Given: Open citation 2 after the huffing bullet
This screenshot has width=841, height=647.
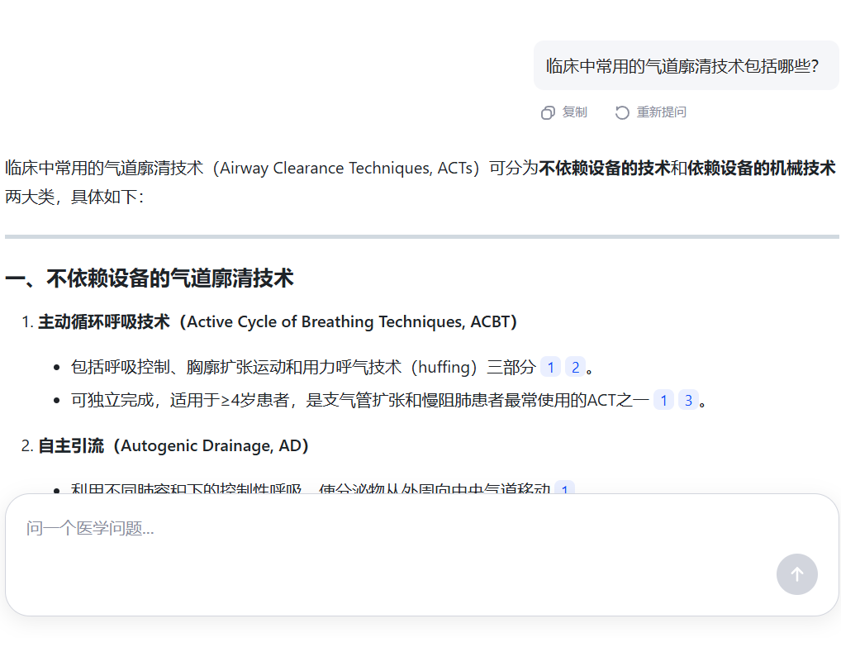Looking at the screenshot, I should (x=575, y=367).
